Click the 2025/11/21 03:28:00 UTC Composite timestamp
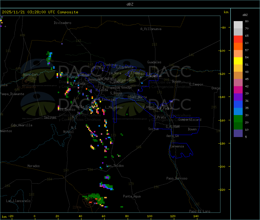Screen dimensions: 260x220 click(40, 12)
